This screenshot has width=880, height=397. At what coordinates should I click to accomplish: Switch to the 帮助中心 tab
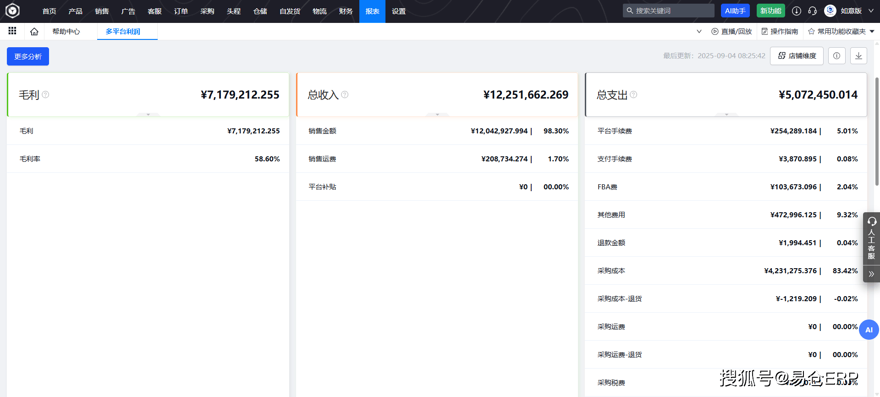[66, 32]
